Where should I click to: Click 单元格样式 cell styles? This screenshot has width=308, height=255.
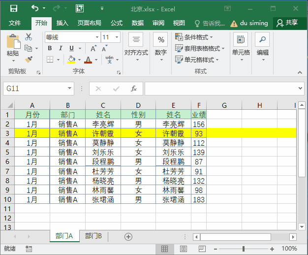(197, 60)
